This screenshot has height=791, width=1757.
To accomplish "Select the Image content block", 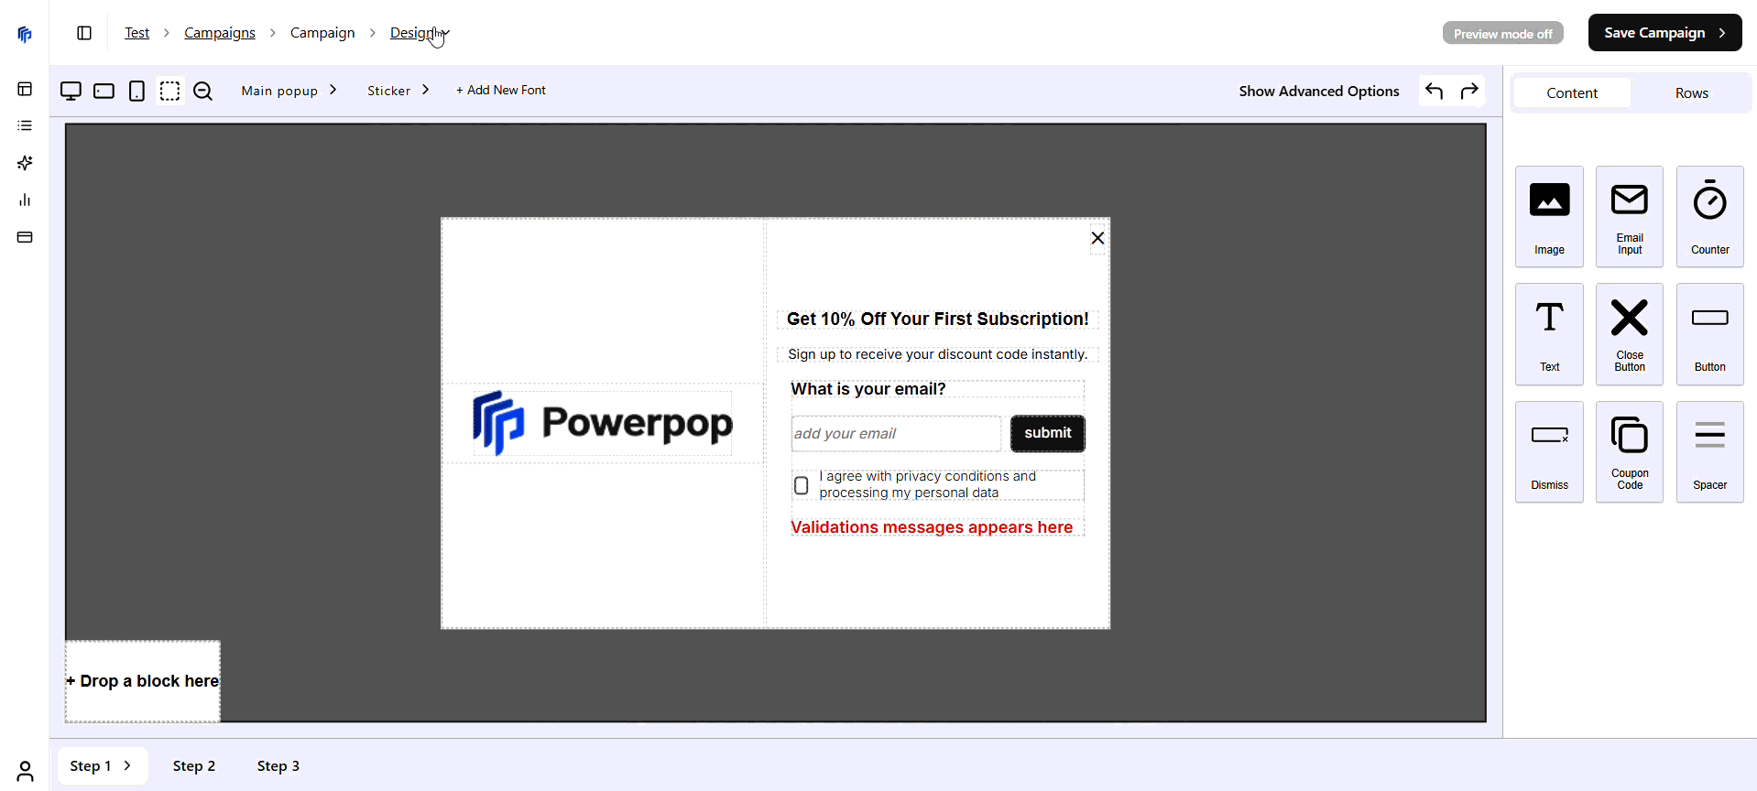I will coord(1549,217).
